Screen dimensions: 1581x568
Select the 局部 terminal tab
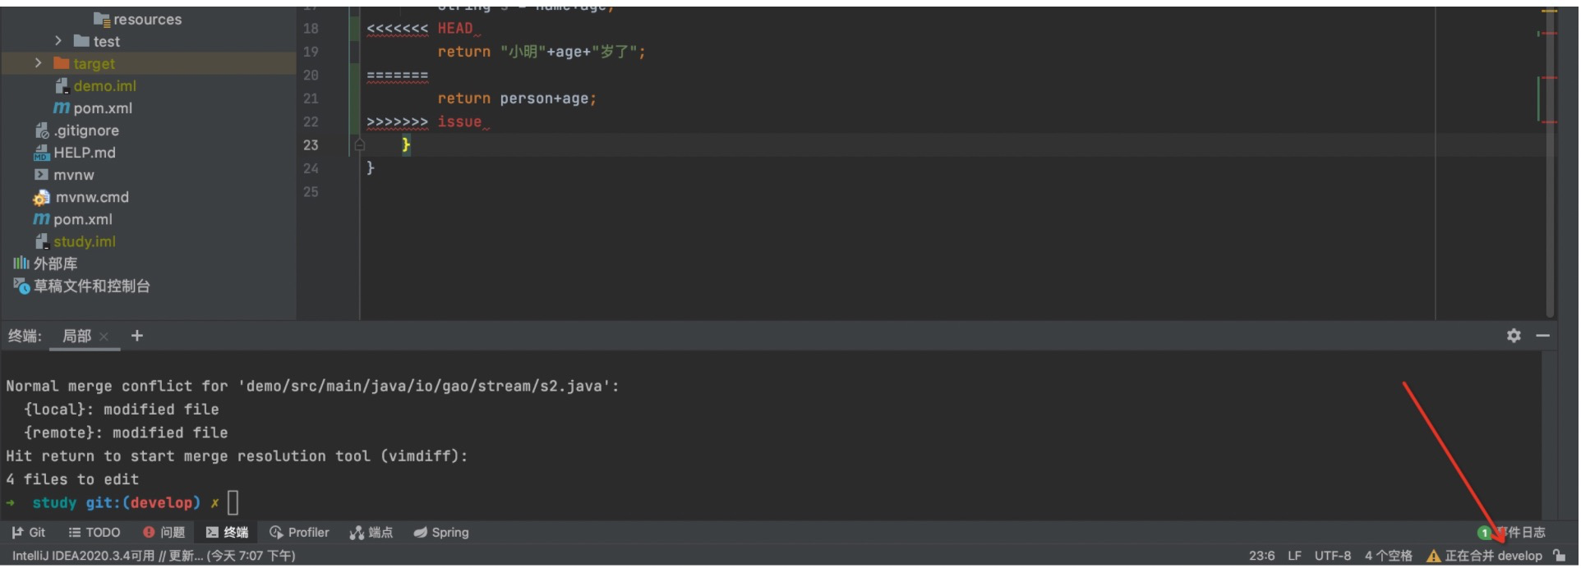[76, 337]
